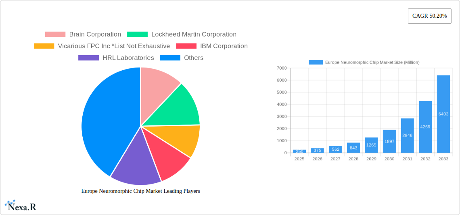The width and height of the screenshot is (460, 215).
Task: Toggle the Lockheed Martin Corporation legend label
Action: (x=194, y=35)
